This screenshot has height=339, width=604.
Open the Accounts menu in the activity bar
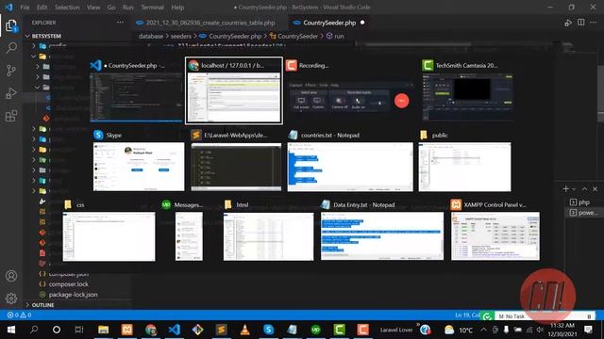point(11,276)
